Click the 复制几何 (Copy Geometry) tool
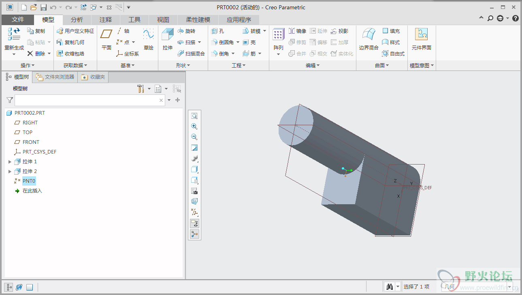522x295 pixels. click(70, 42)
